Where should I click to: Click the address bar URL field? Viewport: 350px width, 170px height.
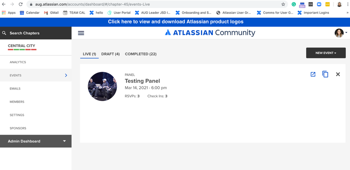pos(156,4)
